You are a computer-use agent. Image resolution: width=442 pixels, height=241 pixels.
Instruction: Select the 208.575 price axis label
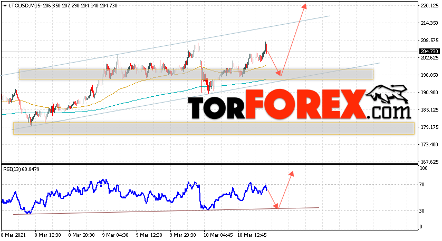coord(429,41)
